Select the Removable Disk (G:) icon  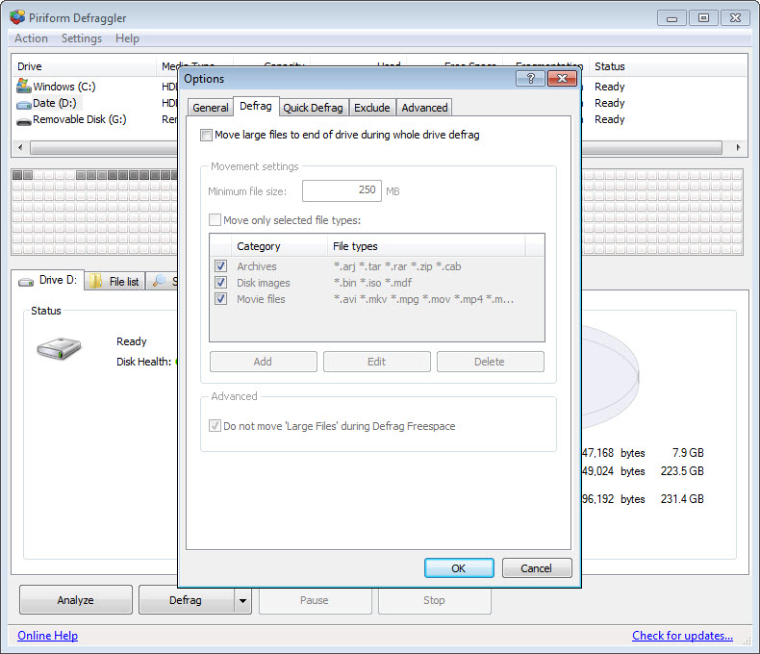click(x=24, y=121)
